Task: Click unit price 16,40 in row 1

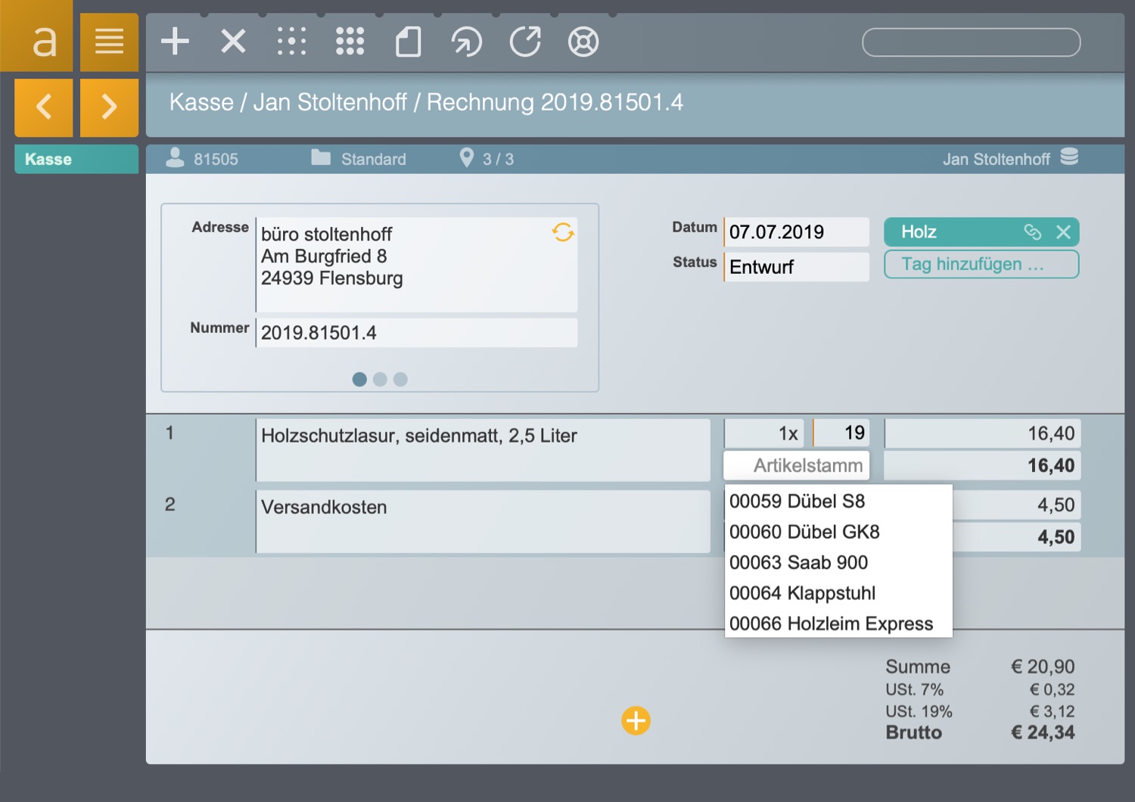Action: (x=982, y=434)
